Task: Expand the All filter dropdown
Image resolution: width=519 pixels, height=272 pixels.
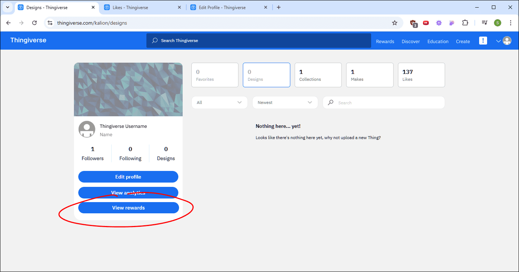Action: (x=220, y=102)
